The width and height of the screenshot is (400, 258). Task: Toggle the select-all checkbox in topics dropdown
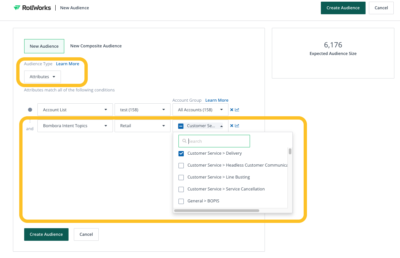coord(181,126)
